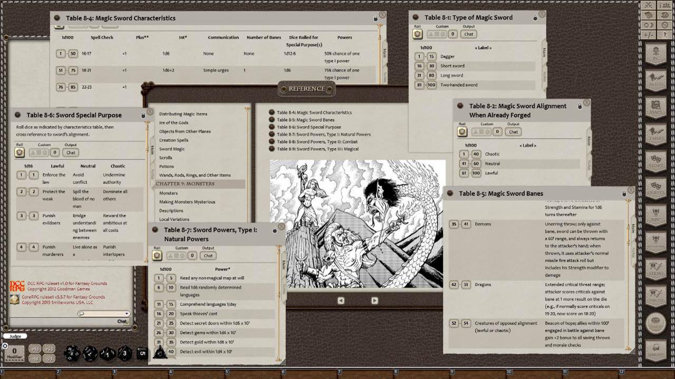Roll the black d20 in the dice tray
Image resolution: width=675 pixels, height=379 pixels.
(72, 353)
